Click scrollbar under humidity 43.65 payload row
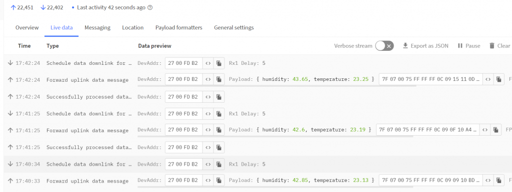 pyautogui.click(x=277, y=86)
